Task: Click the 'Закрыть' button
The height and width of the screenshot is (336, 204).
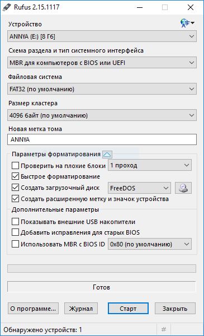Action: click(x=175, y=309)
